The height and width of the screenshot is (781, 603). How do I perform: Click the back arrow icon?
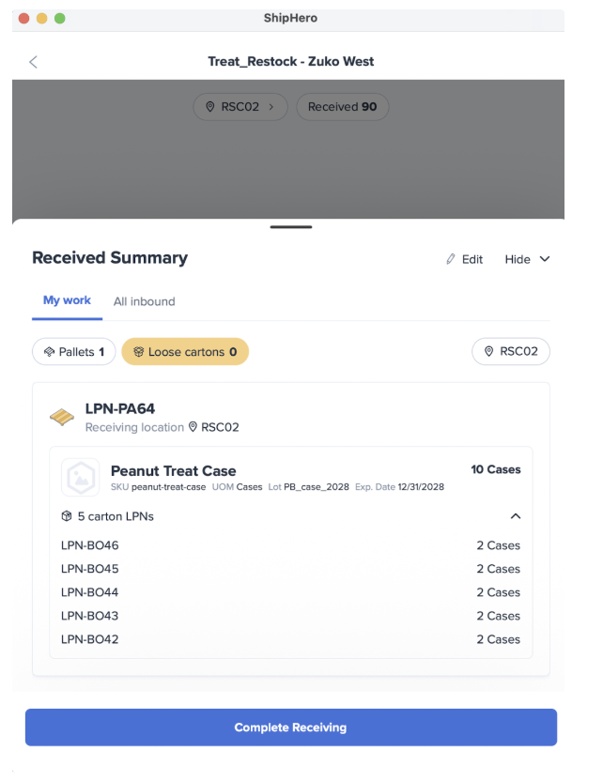click(x=34, y=62)
